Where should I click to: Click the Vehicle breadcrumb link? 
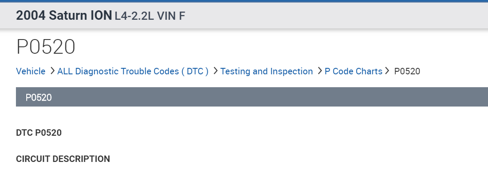31,71
